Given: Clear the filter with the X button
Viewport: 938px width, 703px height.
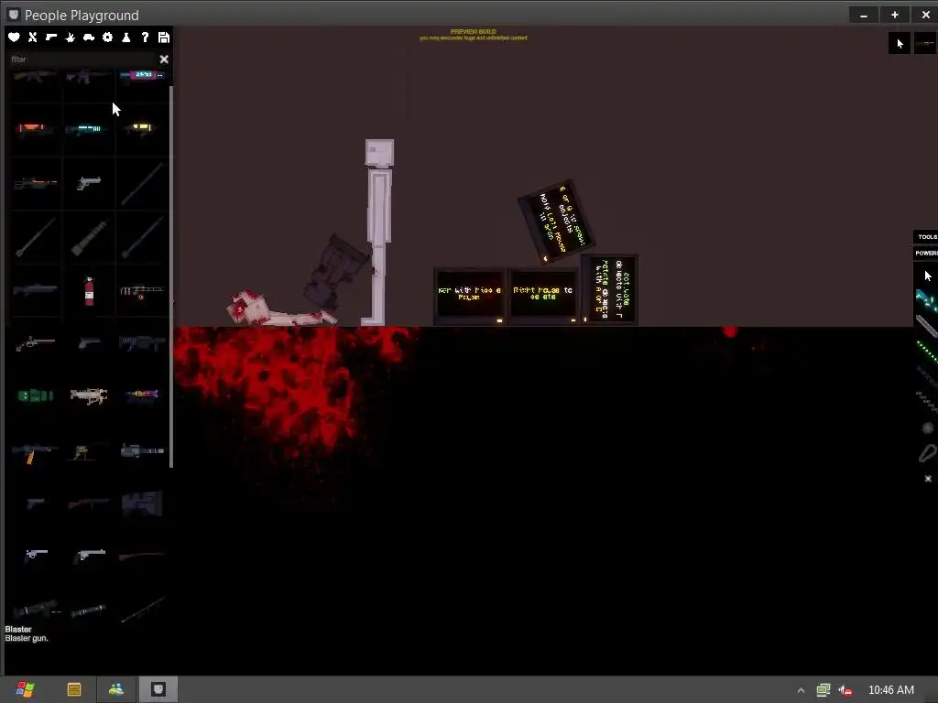Looking at the screenshot, I should (x=164, y=59).
